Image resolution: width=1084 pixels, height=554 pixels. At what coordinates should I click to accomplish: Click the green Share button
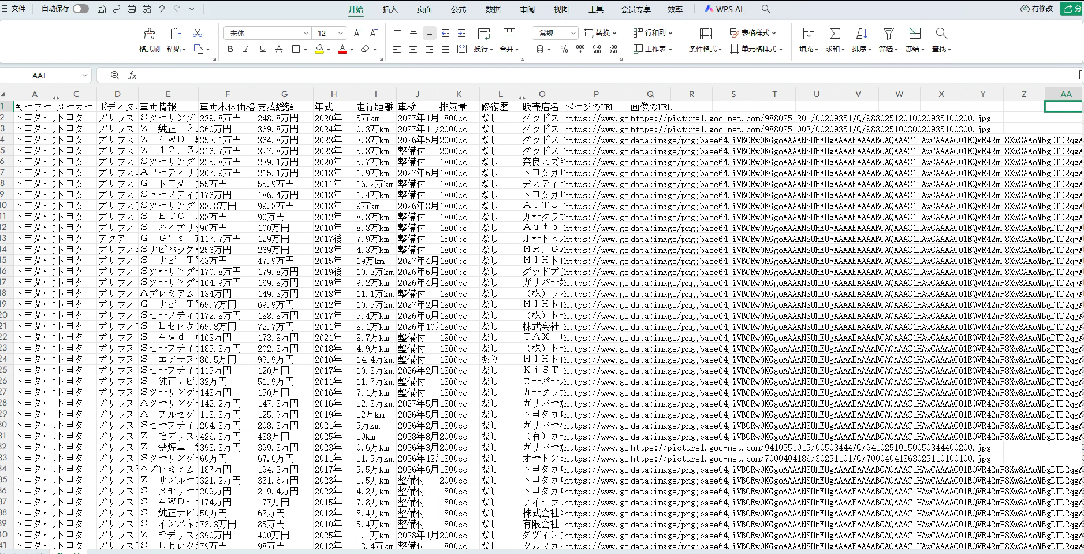pyautogui.click(x=1072, y=9)
